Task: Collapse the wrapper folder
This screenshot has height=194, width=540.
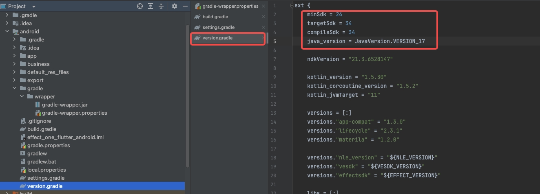Action: tap(22, 96)
